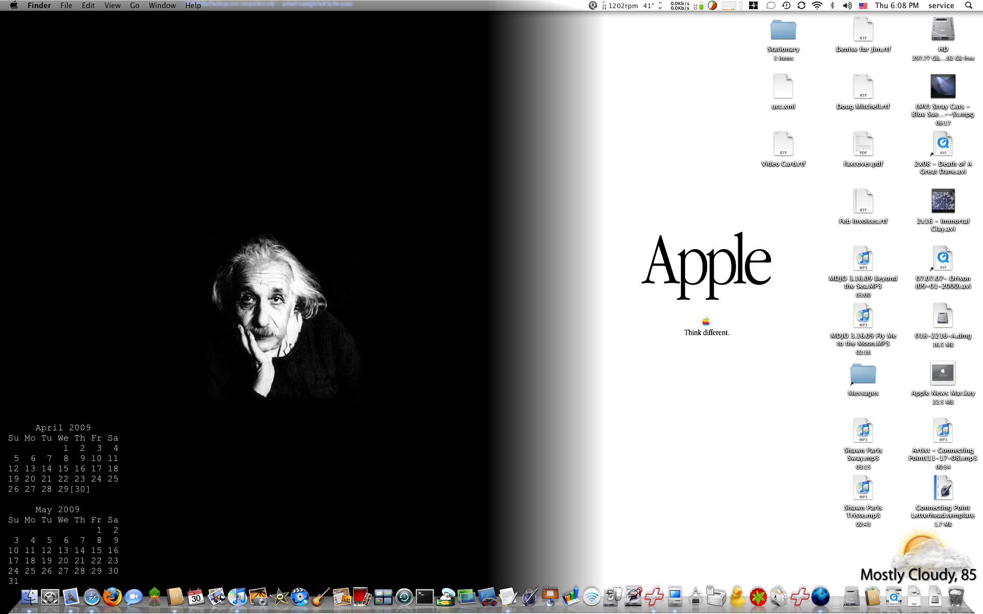Open the Apple menu

click(x=14, y=6)
